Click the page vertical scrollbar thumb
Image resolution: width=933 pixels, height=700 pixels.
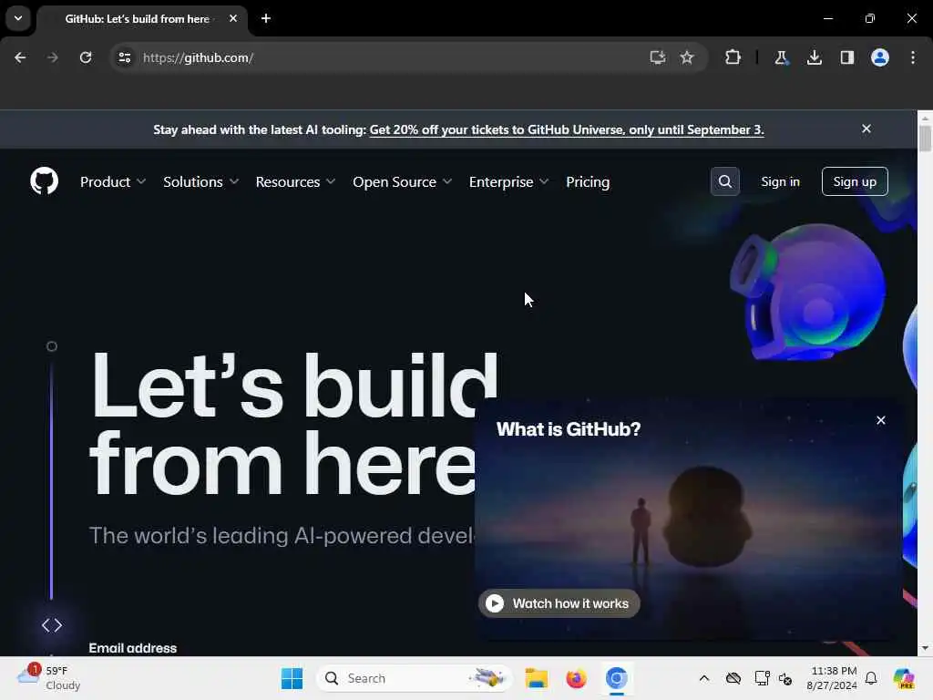[925, 138]
